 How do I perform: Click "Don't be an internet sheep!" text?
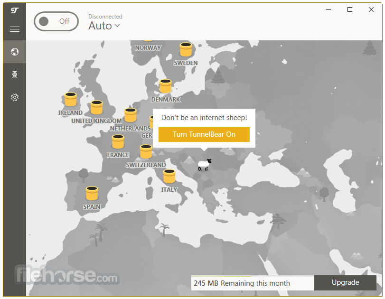[x=204, y=118]
